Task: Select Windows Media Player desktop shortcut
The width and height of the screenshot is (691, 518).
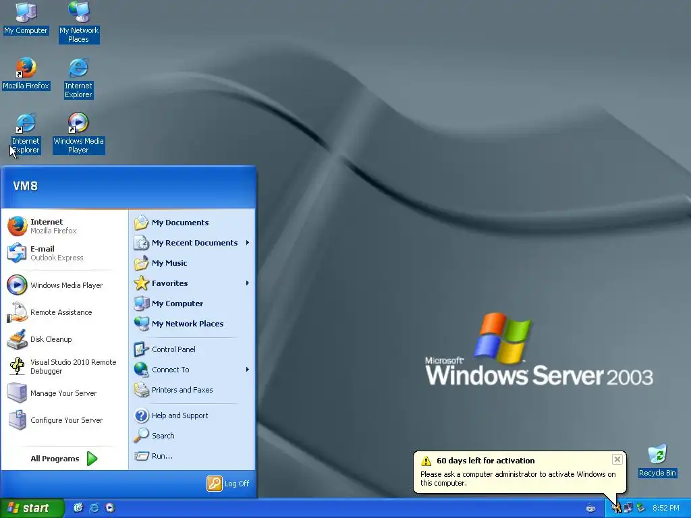Action: (78, 134)
